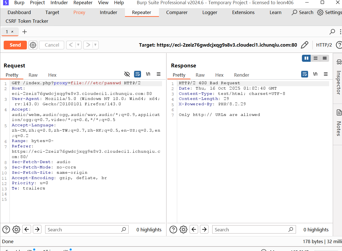Image resolution: width=342 pixels, height=251 pixels.
Task: Open Repeater request settings gear next to Send
Action: [33, 45]
